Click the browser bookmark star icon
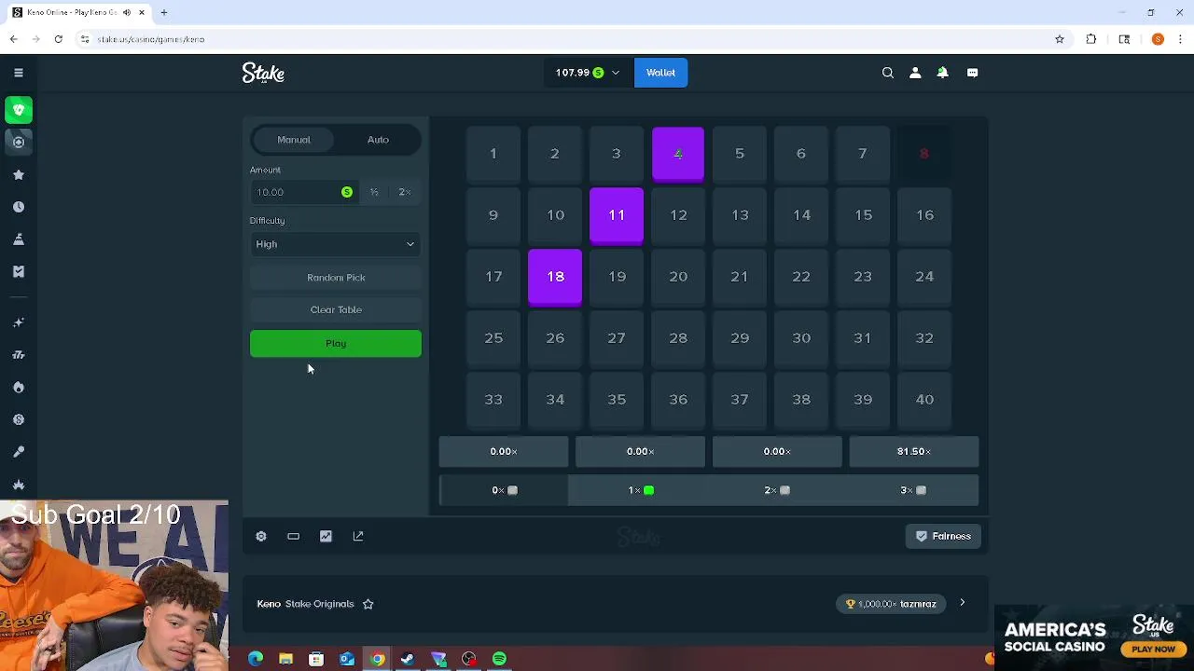 coord(1060,39)
